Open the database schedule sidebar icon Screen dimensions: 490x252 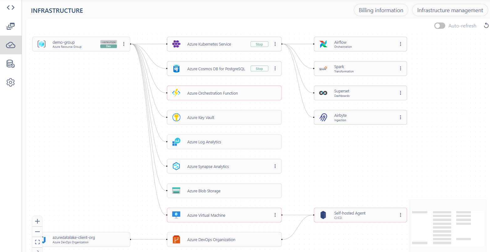[11, 64]
